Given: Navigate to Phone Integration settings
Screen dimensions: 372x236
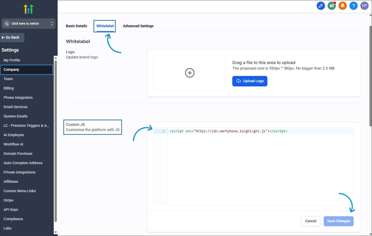Looking at the screenshot, I should tap(18, 98).
